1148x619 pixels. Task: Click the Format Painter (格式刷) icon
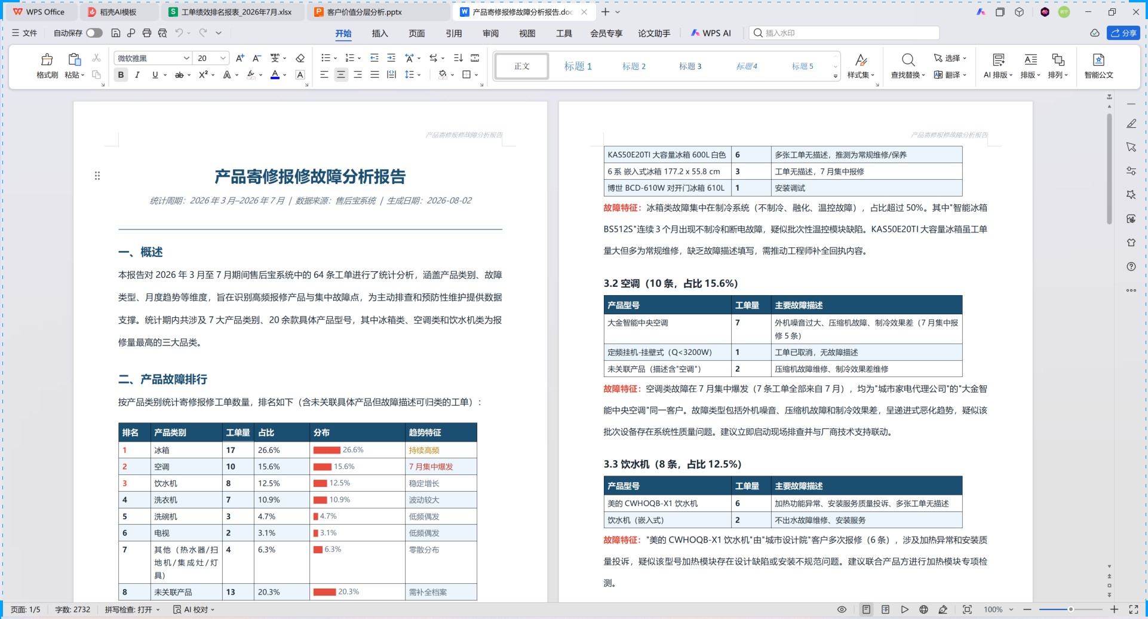click(x=47, y=60)
